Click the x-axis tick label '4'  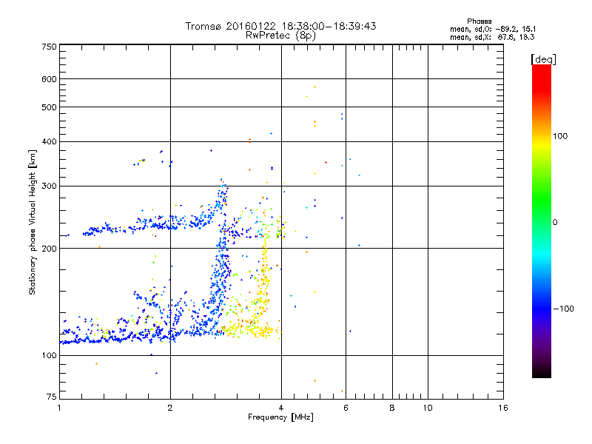tap(281, 408)
